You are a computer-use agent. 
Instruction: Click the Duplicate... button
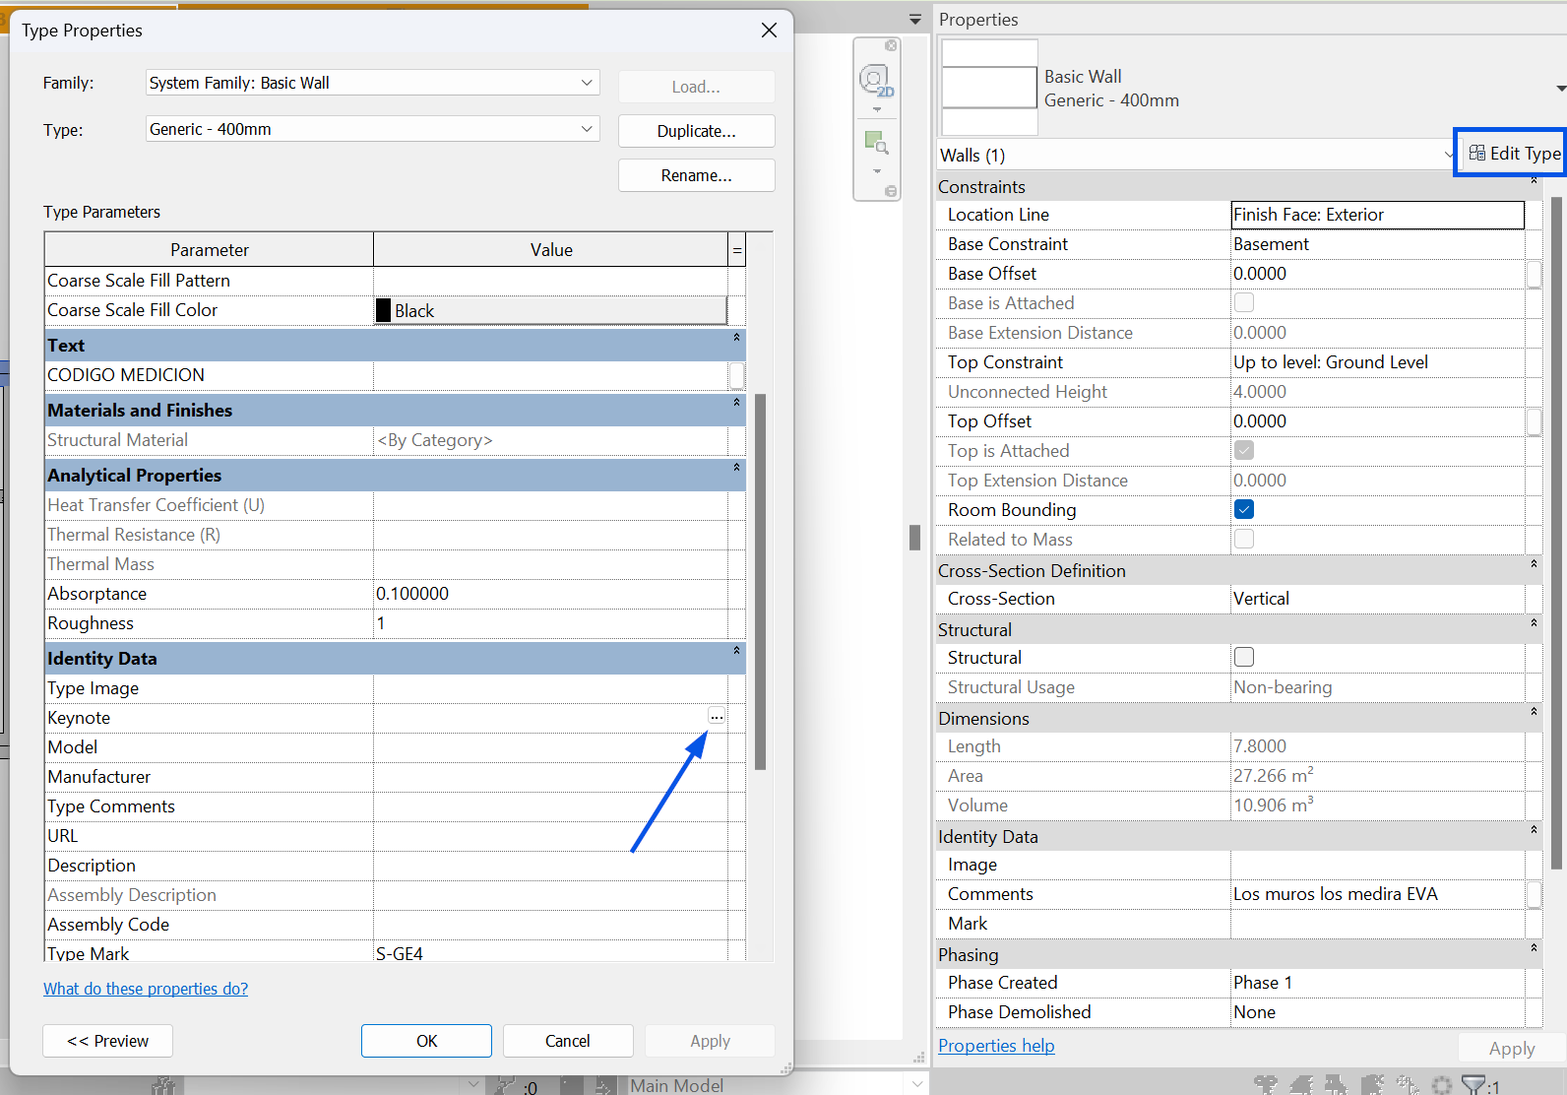coord(697,131)
